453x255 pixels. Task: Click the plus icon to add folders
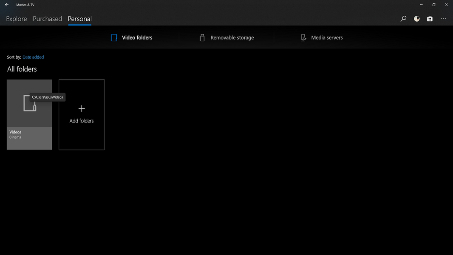[82, 108]
